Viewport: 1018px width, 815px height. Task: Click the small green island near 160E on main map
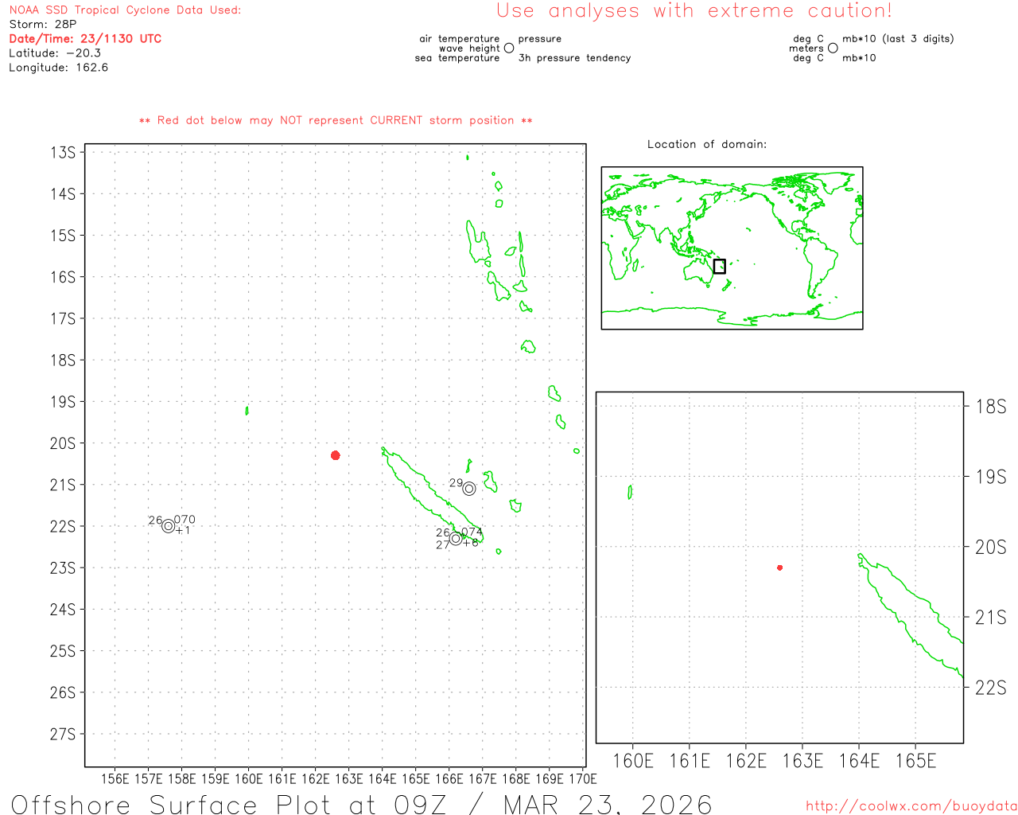(x=247, y=411)
